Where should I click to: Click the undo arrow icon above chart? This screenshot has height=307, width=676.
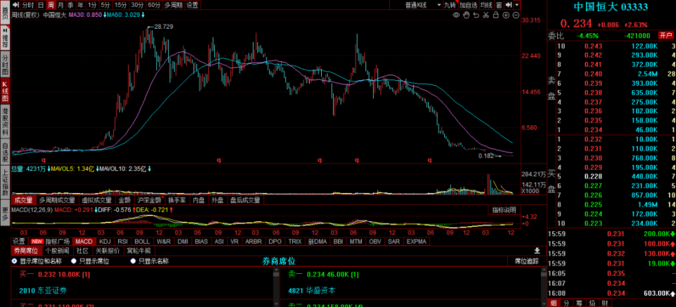coord(476,15)
